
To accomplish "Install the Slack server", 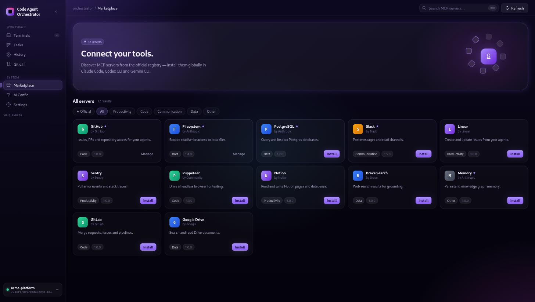I will tap(423, 154).
